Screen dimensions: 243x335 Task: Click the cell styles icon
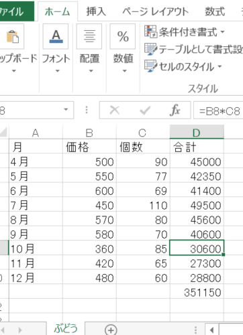[x=150, y=66]
